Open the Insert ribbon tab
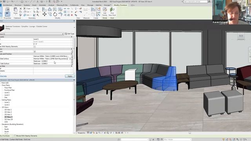Screen dimensions: 251x141 (34, 5)
